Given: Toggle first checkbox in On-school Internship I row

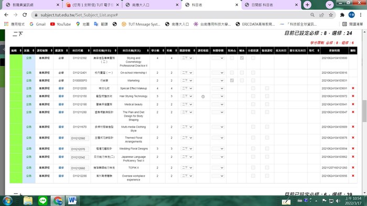Looking at the screenshot, I should [232, 73].
